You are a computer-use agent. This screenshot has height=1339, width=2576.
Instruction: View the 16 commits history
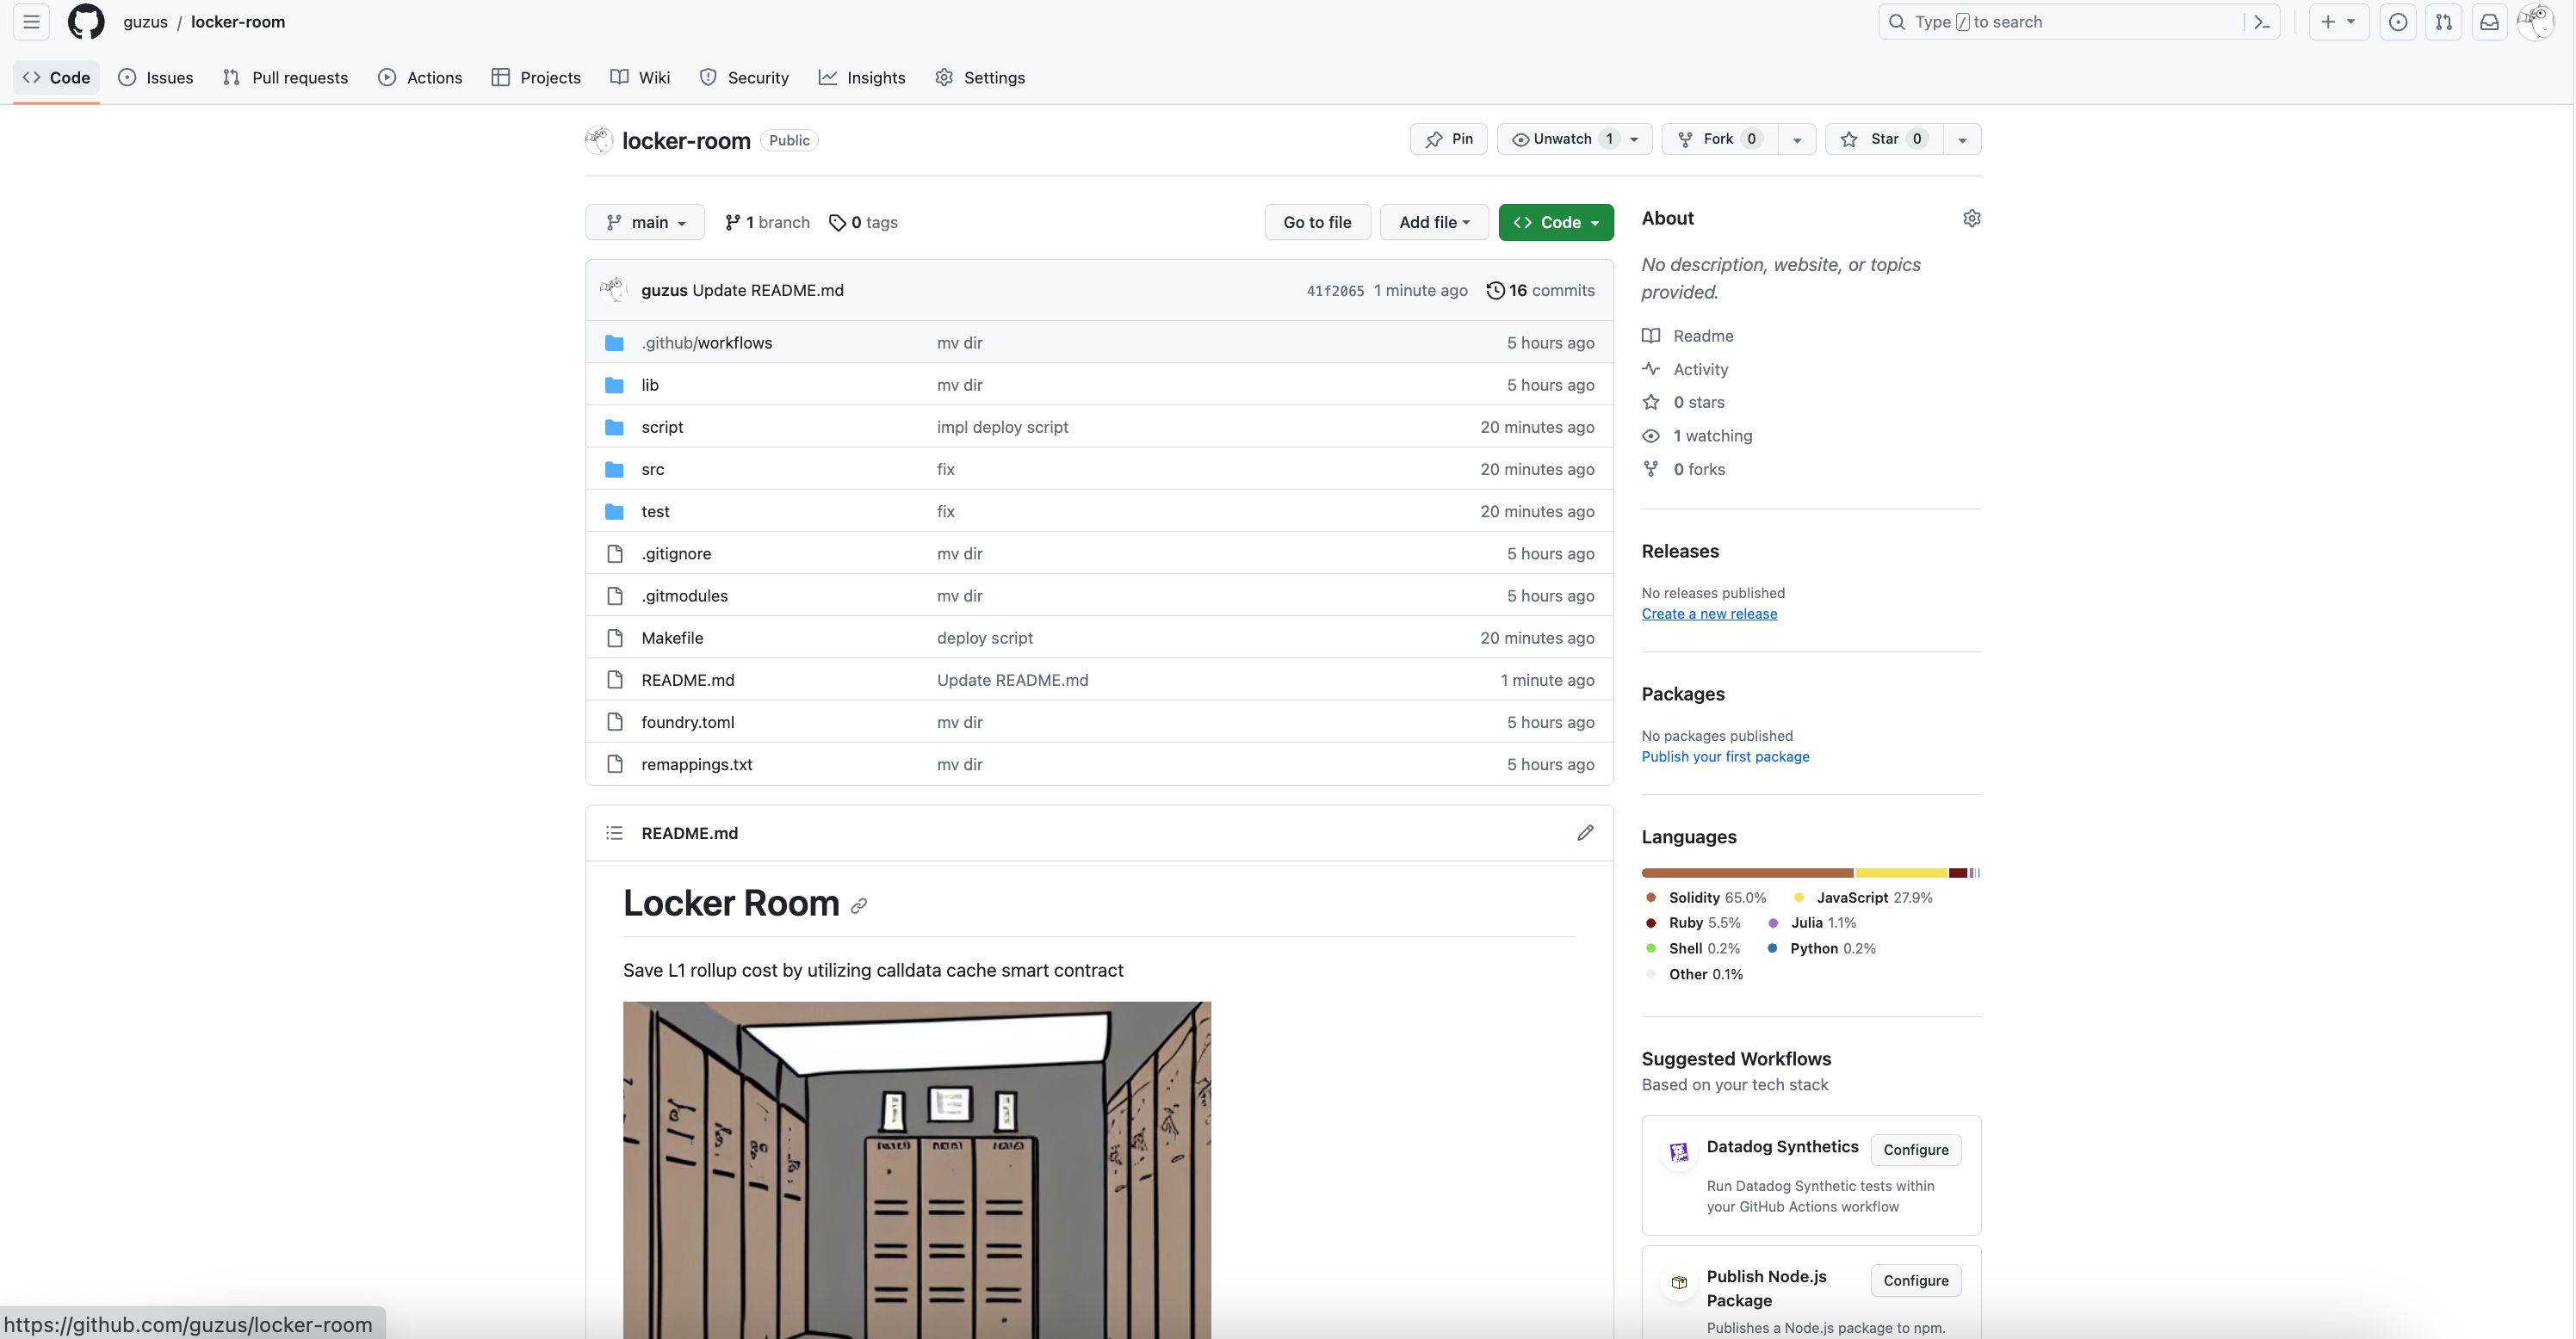pos(1540,290)
